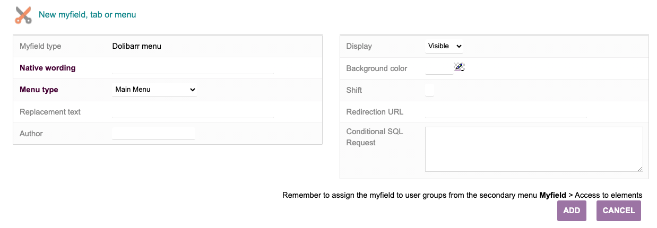The height and width of the screenshot is (228, 657).
Task: Click the Conditional SQL Request label
Action: pos(374,137)
